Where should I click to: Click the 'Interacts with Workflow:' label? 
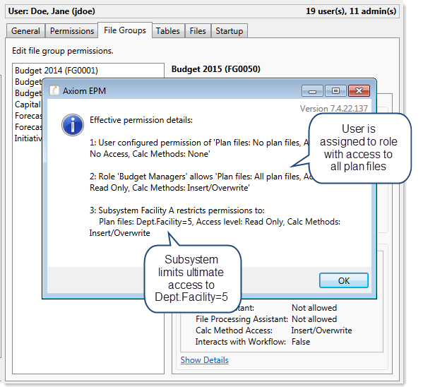click(241, 342)
